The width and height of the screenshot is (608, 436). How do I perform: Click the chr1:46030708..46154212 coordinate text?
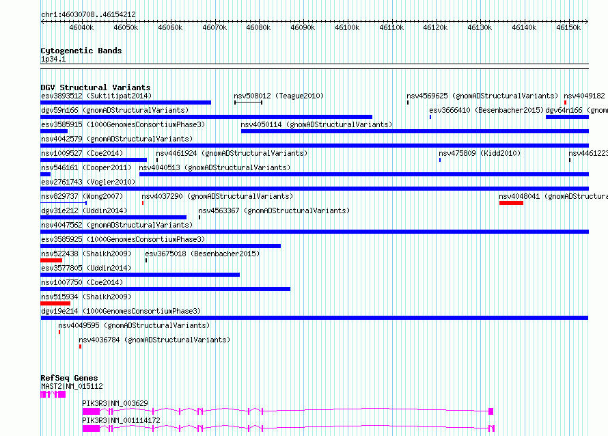tap(88, 15)
